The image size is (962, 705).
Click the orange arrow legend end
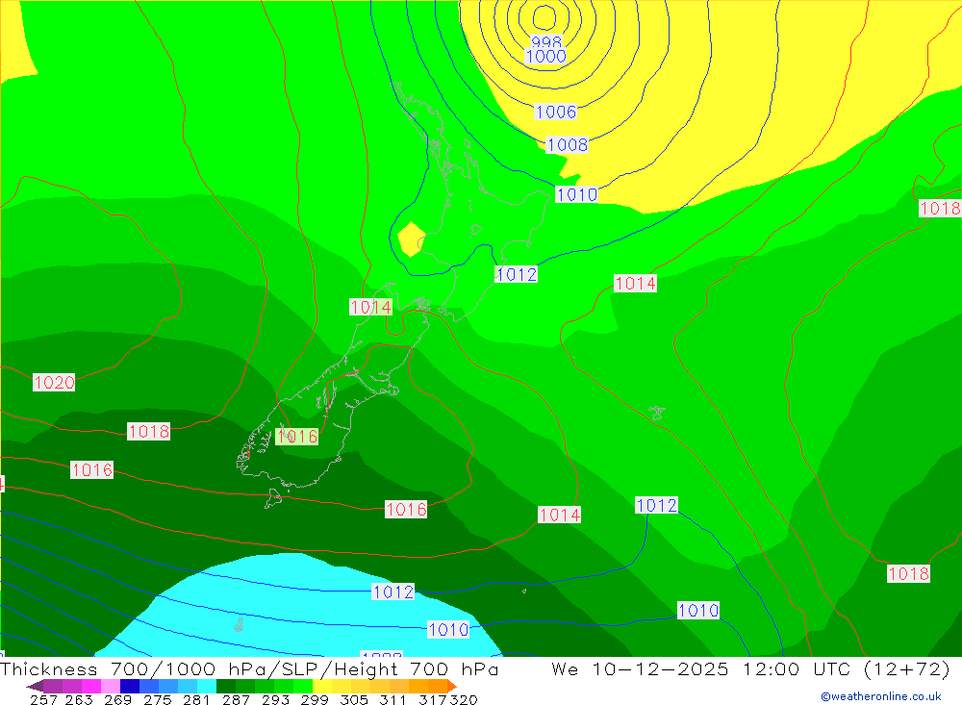[452, 686]
